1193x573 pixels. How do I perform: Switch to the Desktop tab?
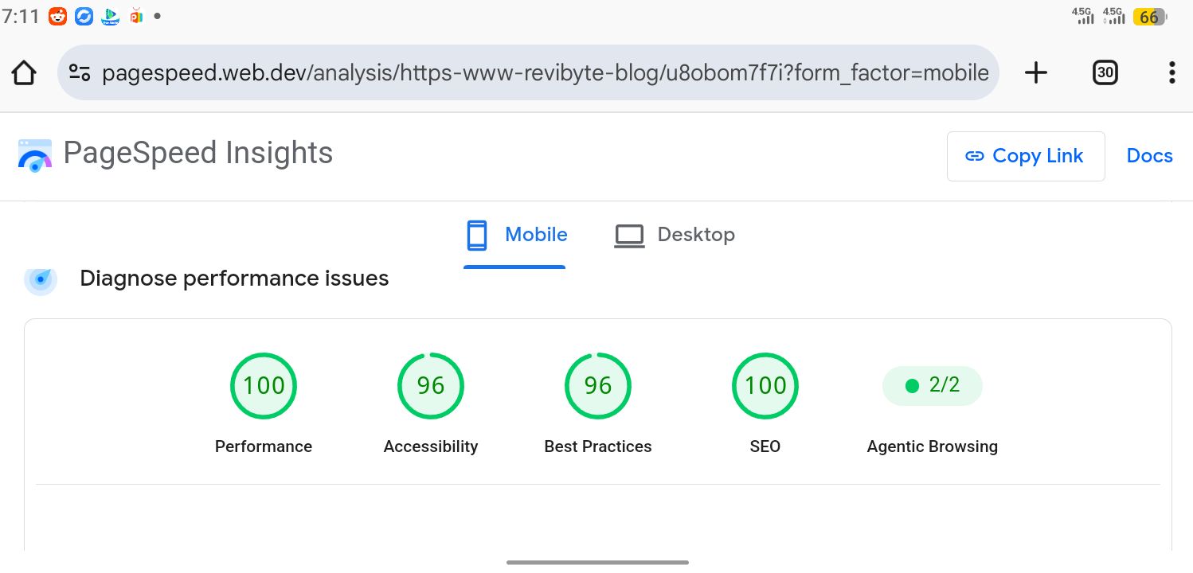pyautogui.click(x=674, y=236)
